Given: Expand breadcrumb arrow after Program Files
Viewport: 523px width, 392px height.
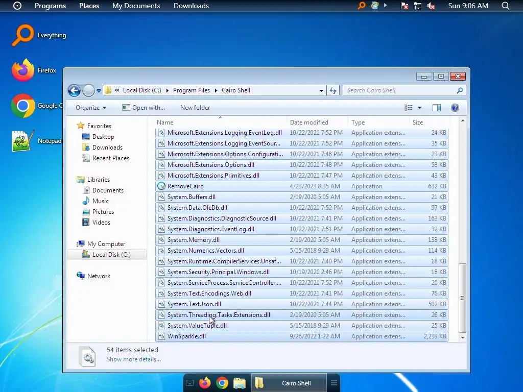Looking at the screenshot, I should pos(216,90).
